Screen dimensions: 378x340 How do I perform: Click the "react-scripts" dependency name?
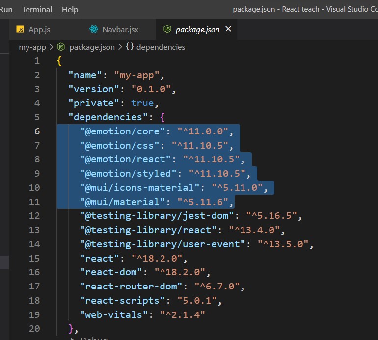point(122,300)
